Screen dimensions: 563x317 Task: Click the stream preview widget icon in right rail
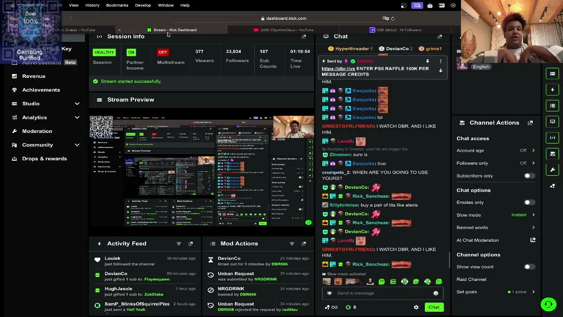click(552, 74)
